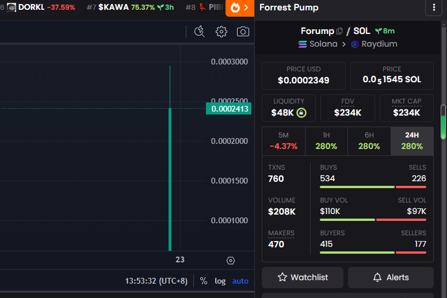Click the FDV $234K box
Screen dimensions: 447x298
(347, 108)
